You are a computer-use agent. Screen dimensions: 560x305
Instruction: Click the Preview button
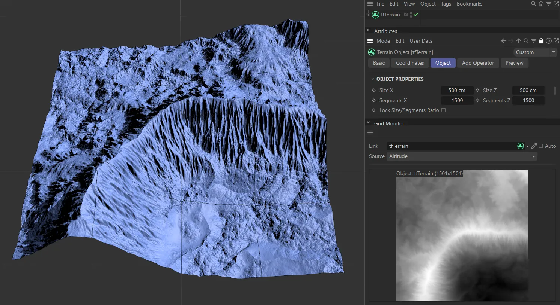(x=514, y=63)
